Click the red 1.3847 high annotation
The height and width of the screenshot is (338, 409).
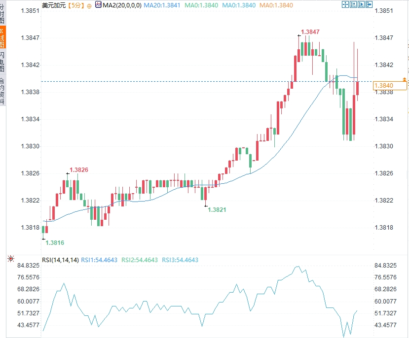pos(310,32)
